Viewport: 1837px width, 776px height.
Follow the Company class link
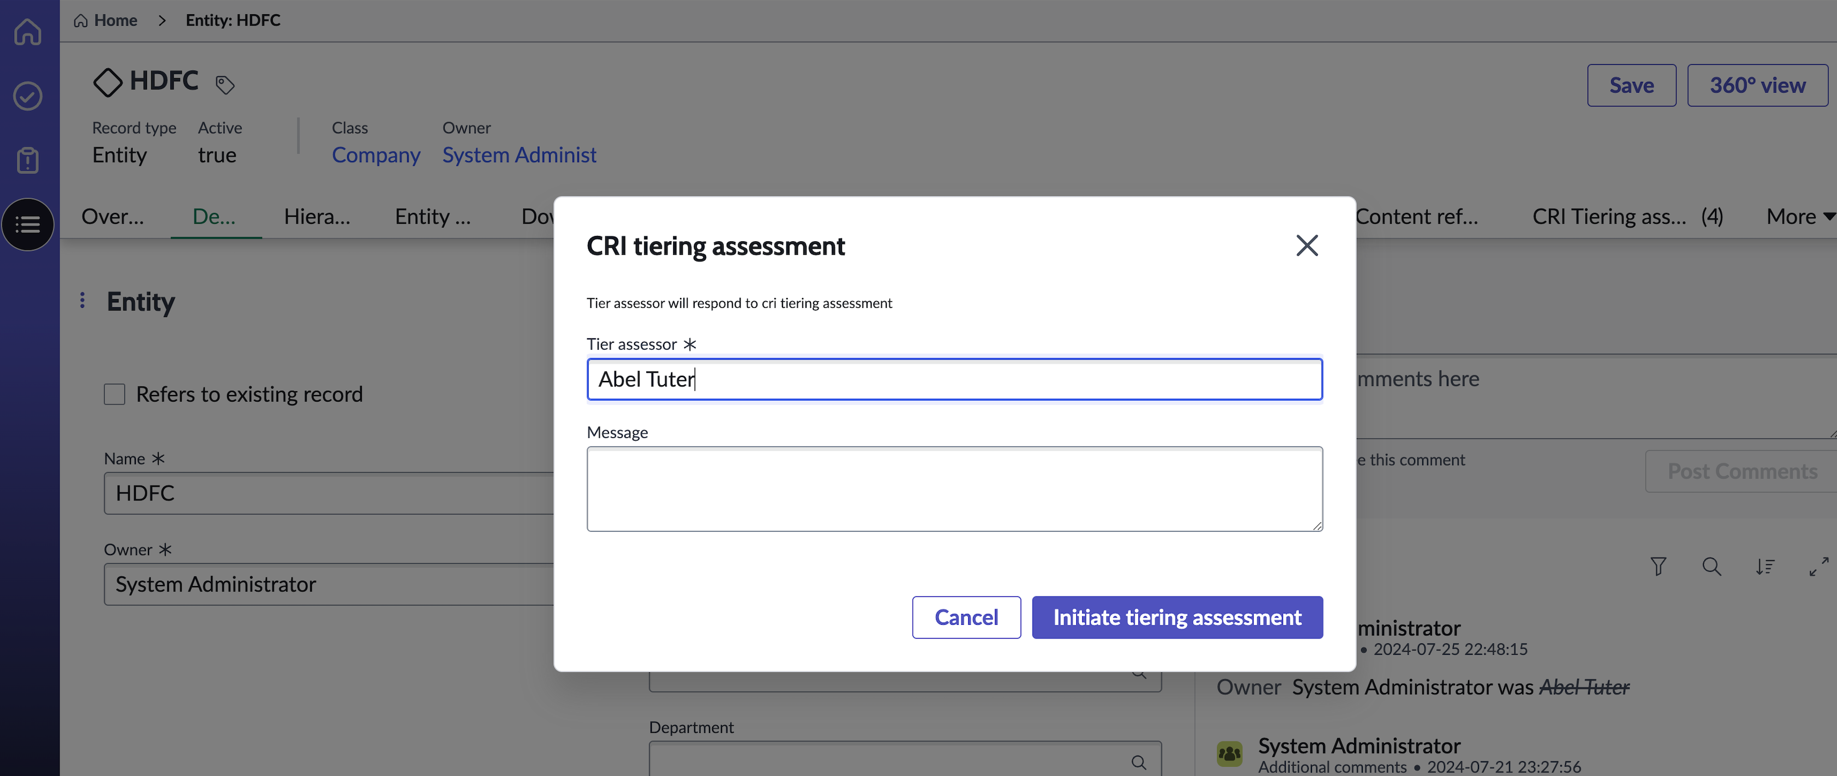coord(376,155)
